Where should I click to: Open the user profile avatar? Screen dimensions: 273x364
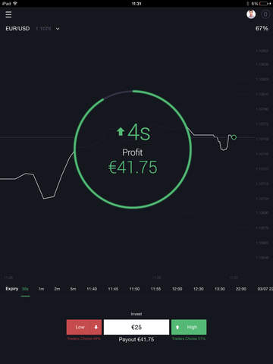(251, 14)
